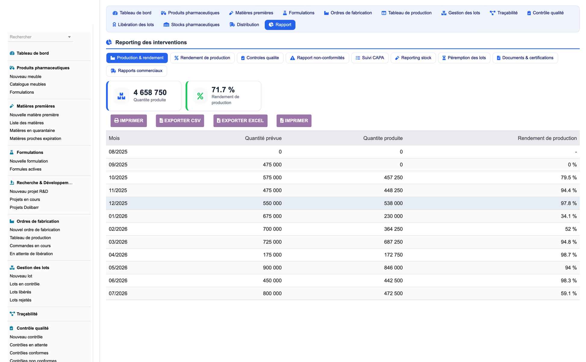Image resolution: width=586 pixels, height=362 pixels.
Task: Open the Rechercher dropdown arrow
Action: tap(69, 37)
